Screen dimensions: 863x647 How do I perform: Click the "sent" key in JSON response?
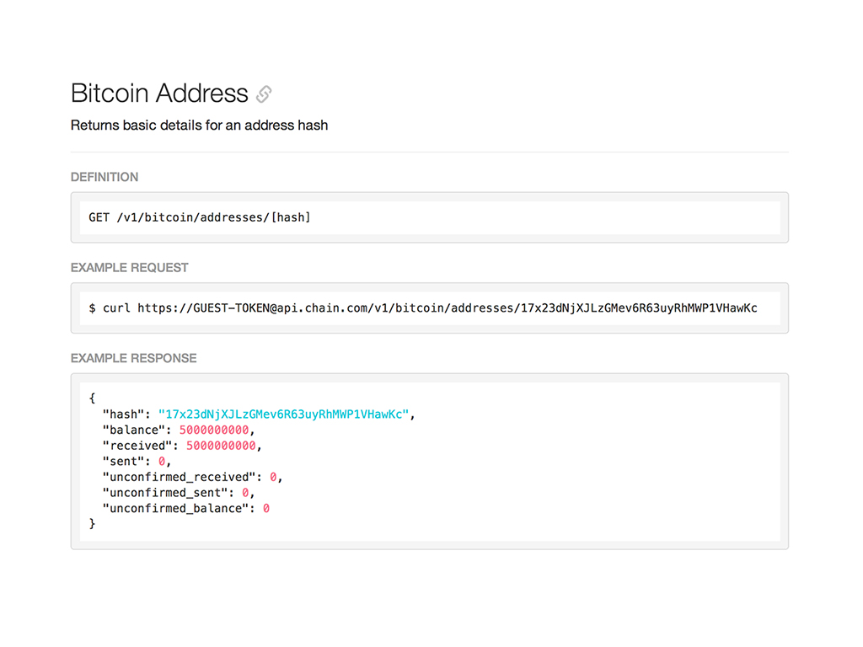coord(123,462)
